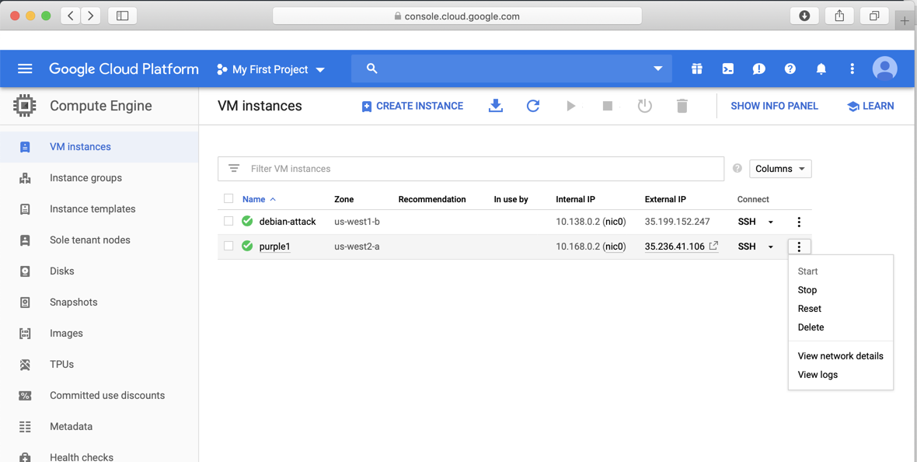Screen dimensions: 917x462
Task: Select View network details
Action: (840, 356)
